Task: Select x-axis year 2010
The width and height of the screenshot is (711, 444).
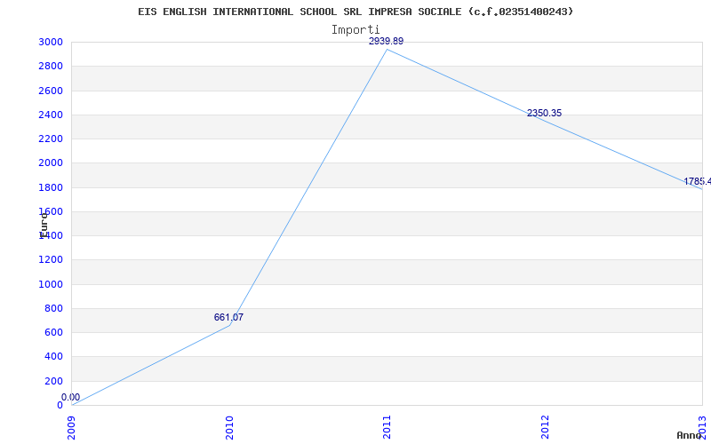Action: (x=229, y=427)
